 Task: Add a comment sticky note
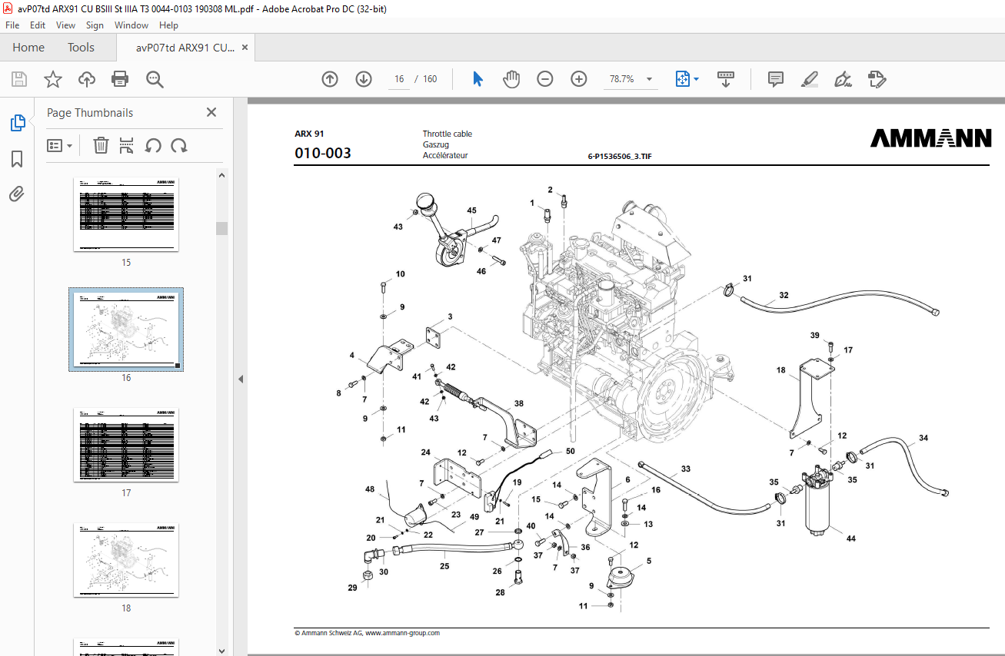pos(776,79)
